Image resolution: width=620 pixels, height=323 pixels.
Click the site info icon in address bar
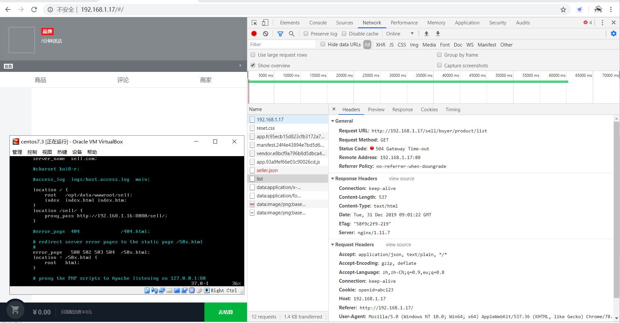pyautogui.click(x=50, y=10)
